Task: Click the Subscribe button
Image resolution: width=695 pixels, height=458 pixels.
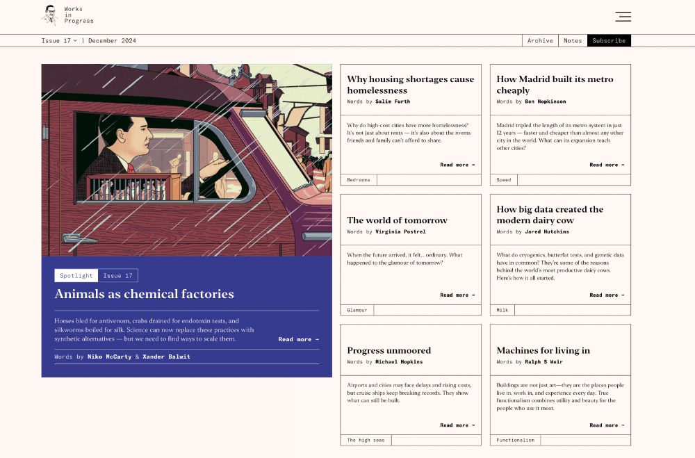Action: coord(609,40)
